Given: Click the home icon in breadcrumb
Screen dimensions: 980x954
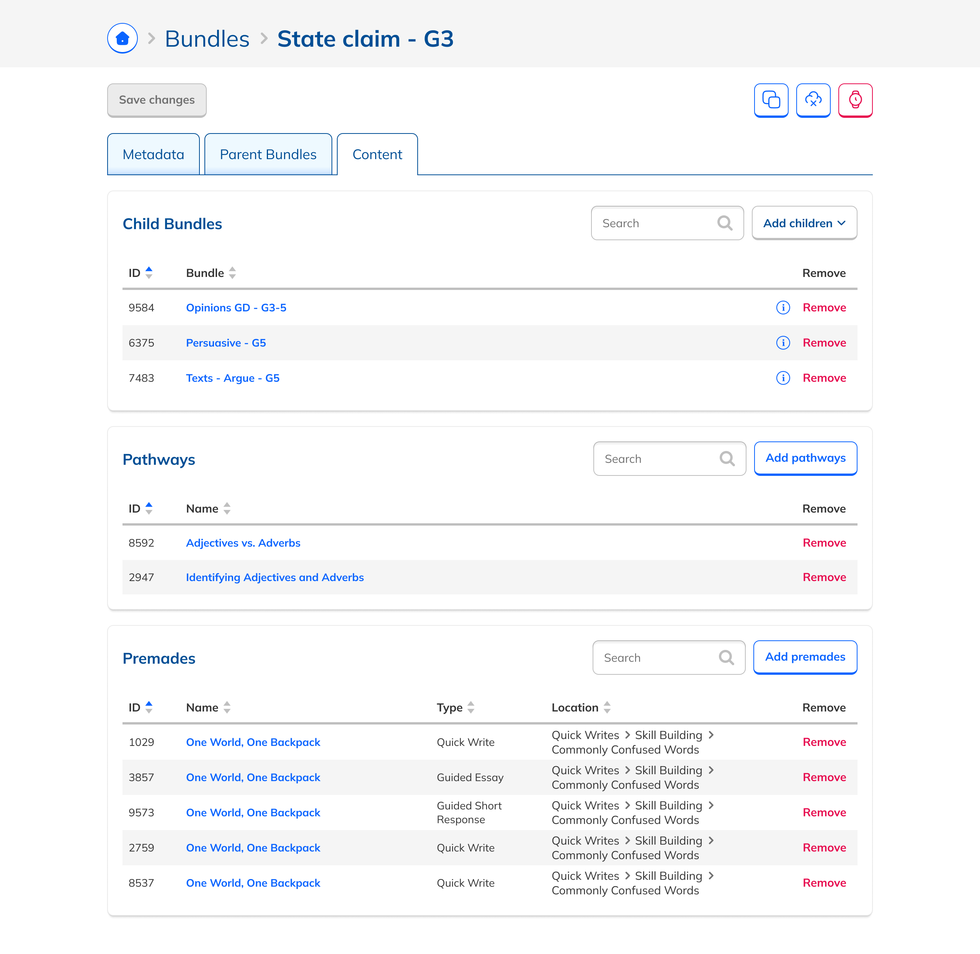Looking at the screenshot, I should (x=122, y=39).
